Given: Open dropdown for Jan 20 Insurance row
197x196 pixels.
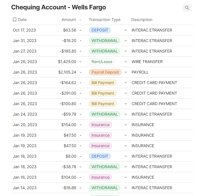Looking at the screenshot, I should [126, 125].
